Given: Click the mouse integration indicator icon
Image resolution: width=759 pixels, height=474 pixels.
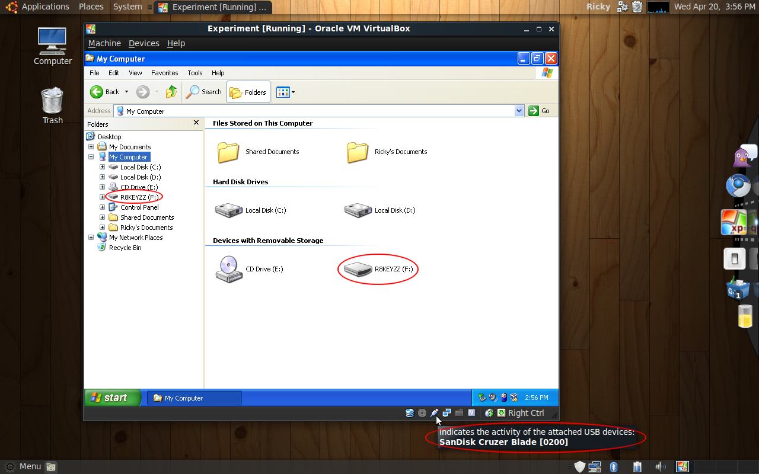Looking at the screenshot, I should pyautogui.click(x=489, y=413).
